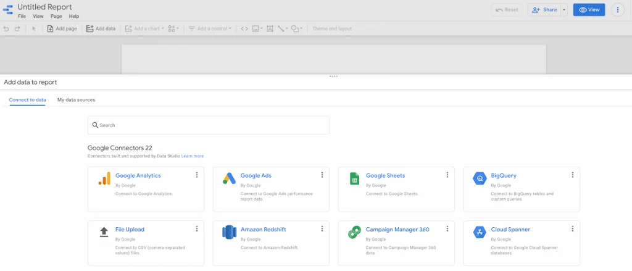Click the Learn more link
This screenshot has height=271, width=632.
[x=193, y=156]
